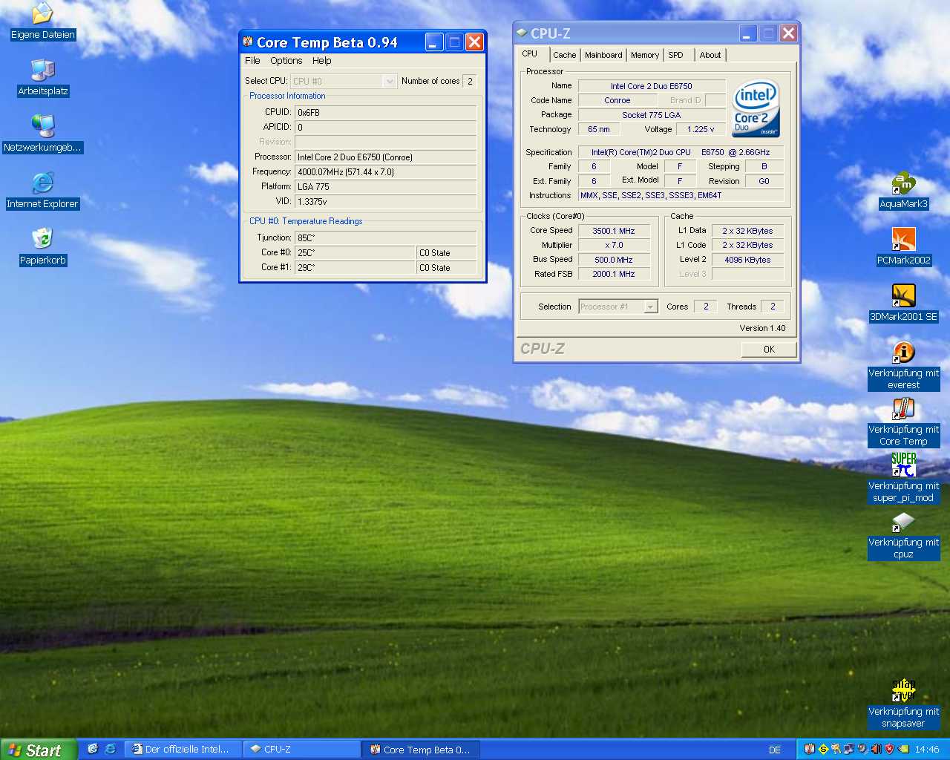Image resolution: width=950 pixels, height=760 pixels.
Task: Expand the Processor #1 selection dropdown
Action: click(x=650, y=307)
